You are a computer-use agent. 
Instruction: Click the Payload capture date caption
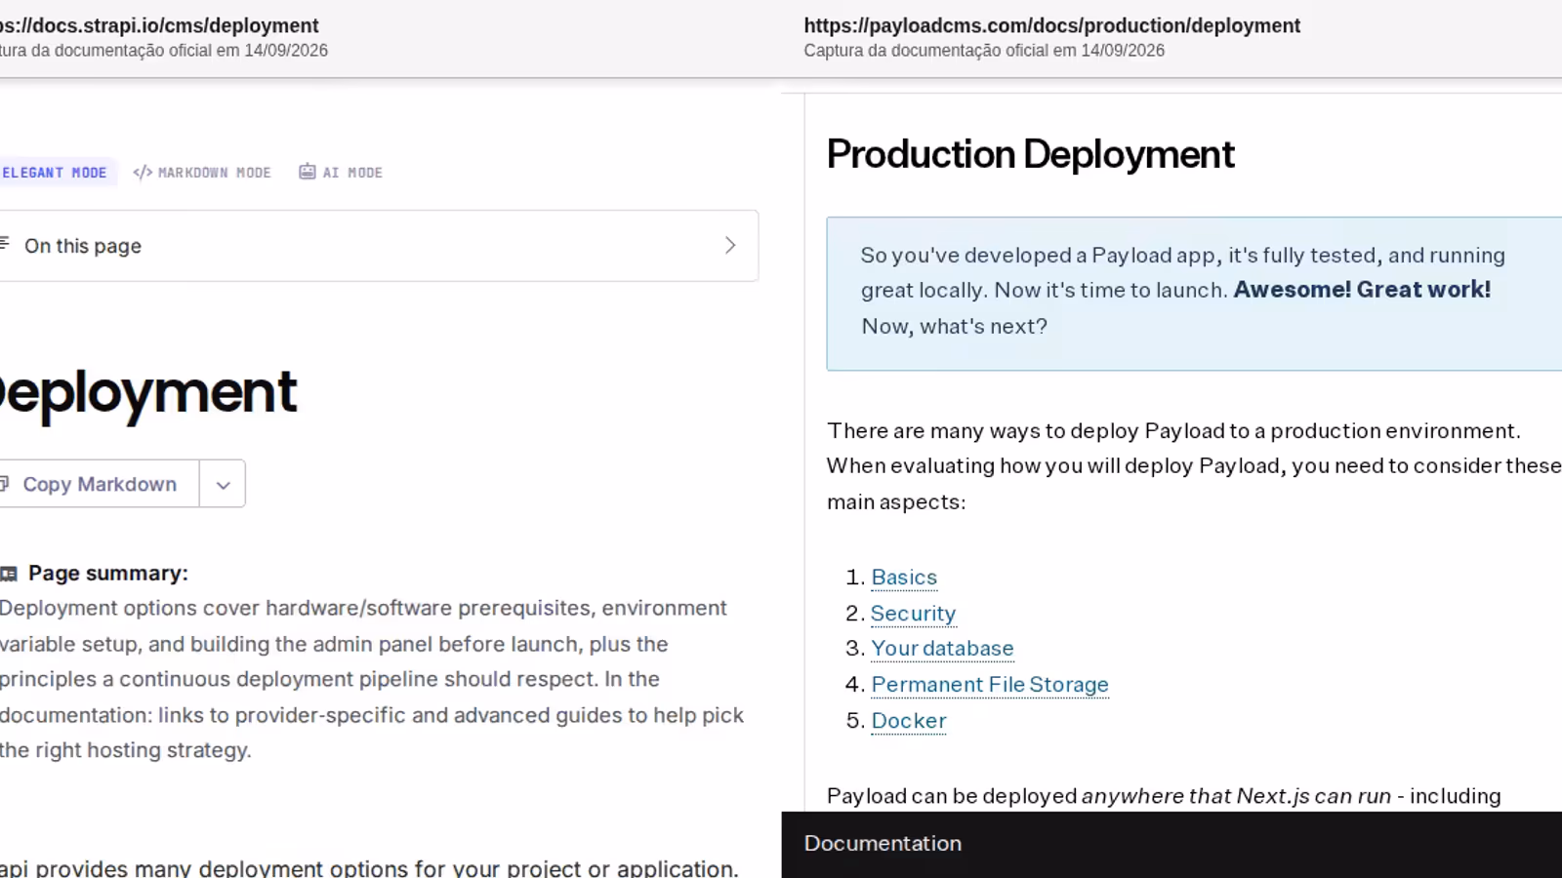point(984,51)
